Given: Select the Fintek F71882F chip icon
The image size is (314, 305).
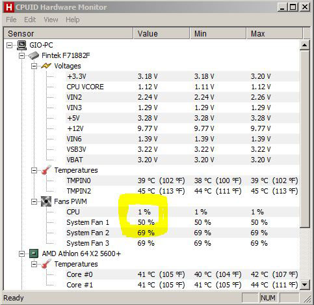Looking at the screenshot, I should [34, 55].
